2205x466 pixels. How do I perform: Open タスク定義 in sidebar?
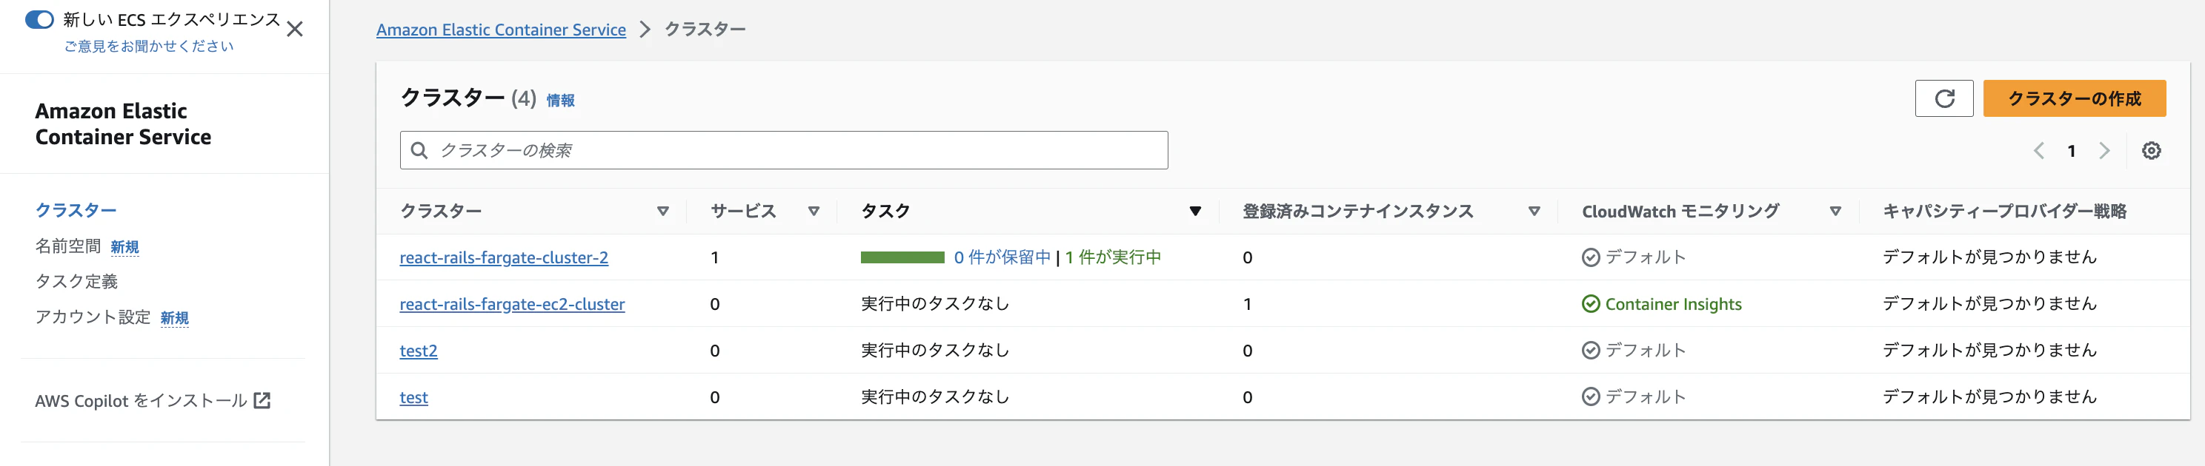[76, 281]
